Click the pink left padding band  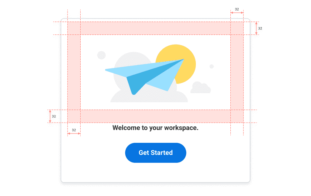point(74,72)
